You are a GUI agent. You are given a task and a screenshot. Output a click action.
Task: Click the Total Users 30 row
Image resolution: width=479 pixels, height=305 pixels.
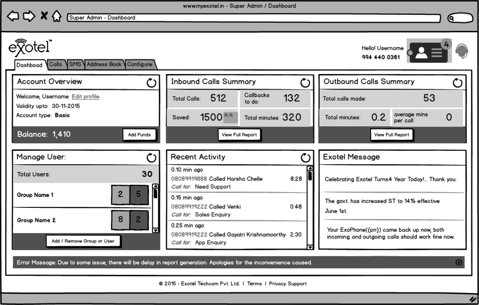click(x=86, y=174)
